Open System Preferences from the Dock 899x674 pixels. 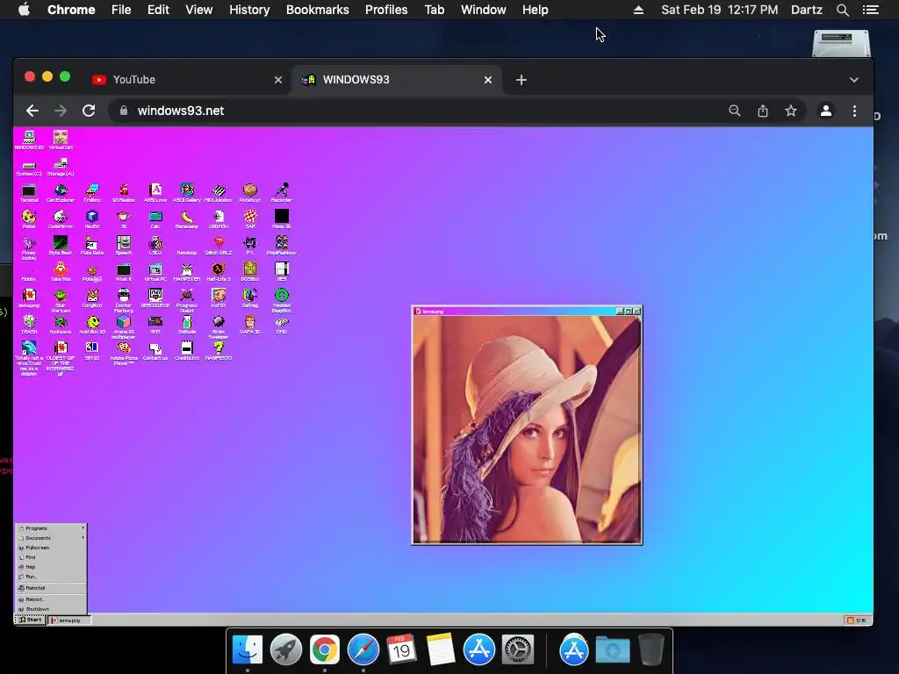coord(518,650)
